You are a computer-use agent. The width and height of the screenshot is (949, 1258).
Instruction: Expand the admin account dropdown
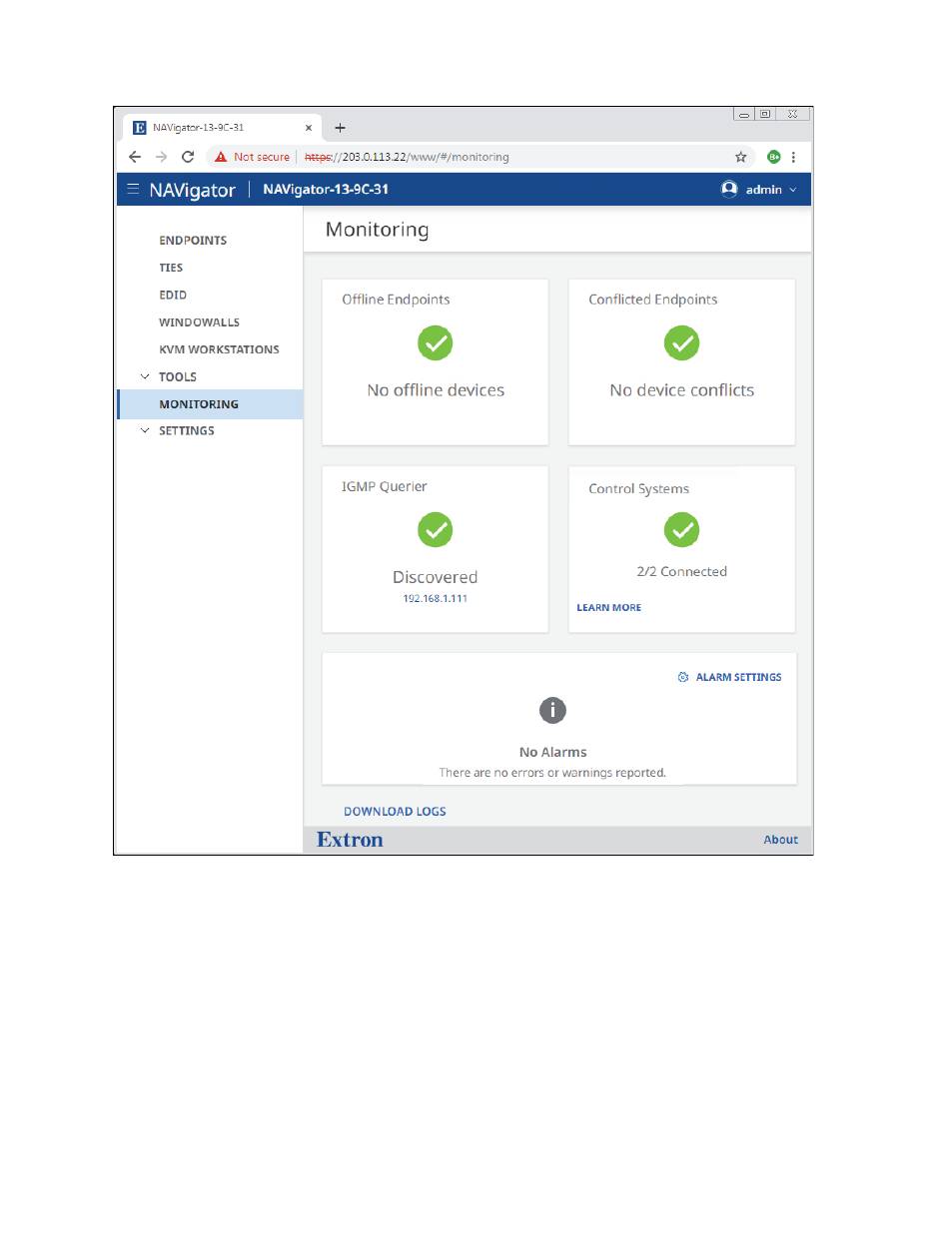[x=793, y=189]
